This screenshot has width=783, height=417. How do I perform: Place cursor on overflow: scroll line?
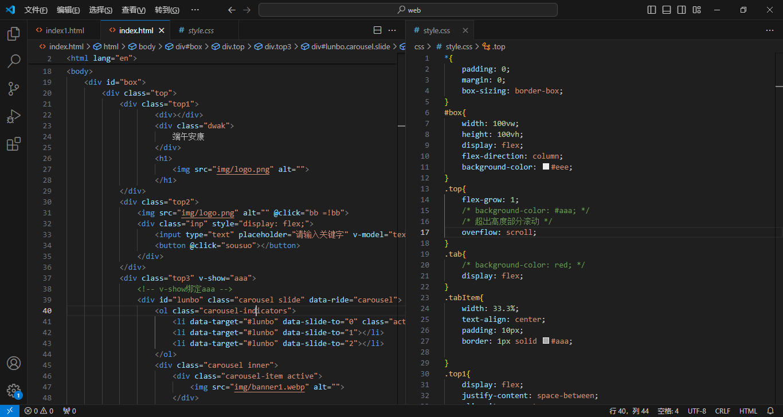(499, 232)
